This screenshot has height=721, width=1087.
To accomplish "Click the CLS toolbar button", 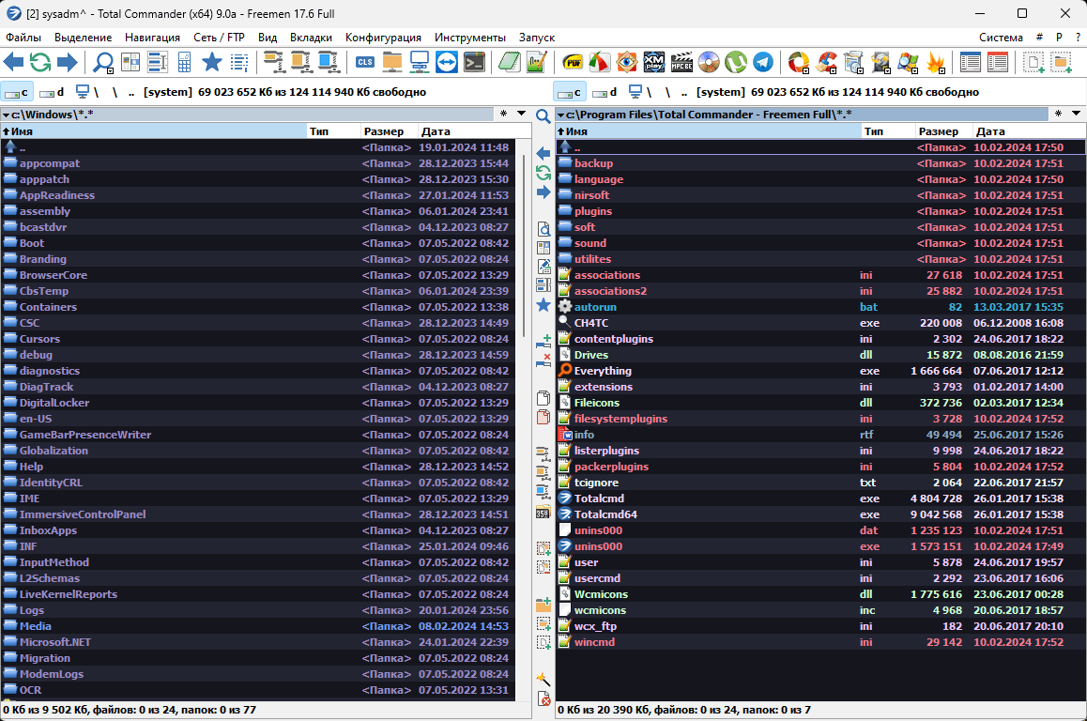I will coord(364,63).
